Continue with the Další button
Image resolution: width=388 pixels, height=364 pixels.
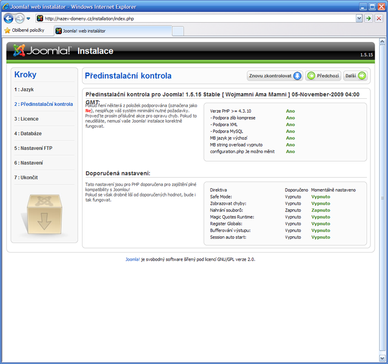point(355,76)
